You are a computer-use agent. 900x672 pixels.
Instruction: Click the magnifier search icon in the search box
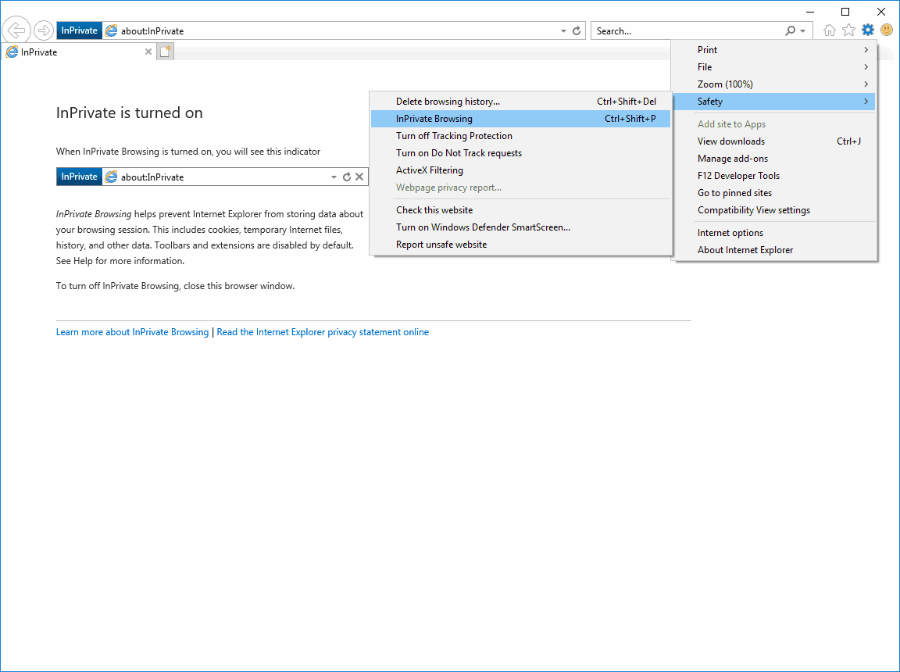791,31
